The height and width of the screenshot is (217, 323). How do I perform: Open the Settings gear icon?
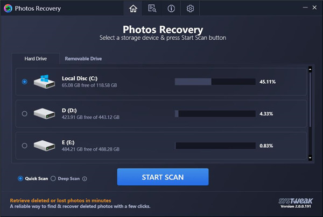190,9
